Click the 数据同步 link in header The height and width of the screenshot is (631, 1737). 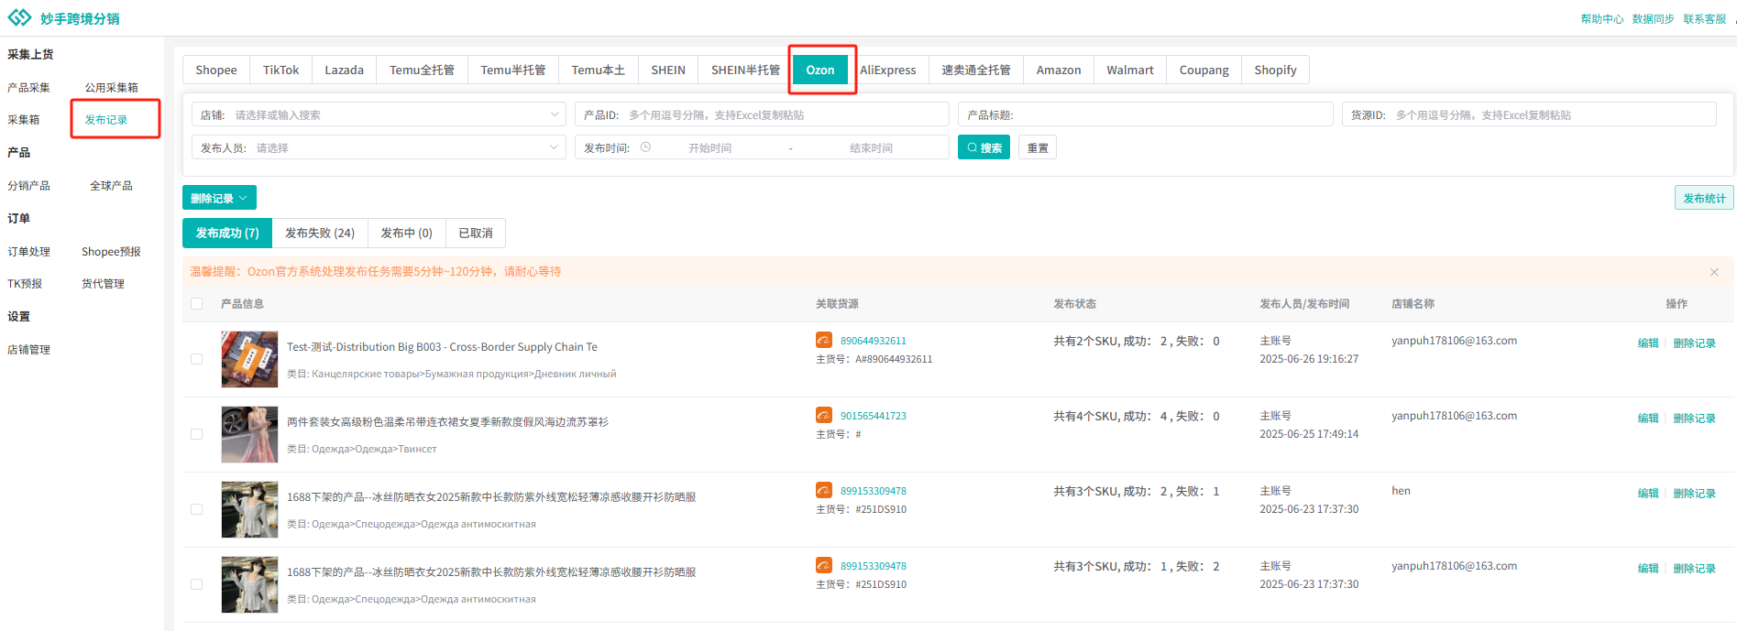click(1653, 18)
